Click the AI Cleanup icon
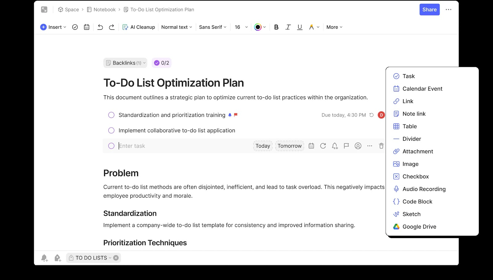 coord(125,27)
